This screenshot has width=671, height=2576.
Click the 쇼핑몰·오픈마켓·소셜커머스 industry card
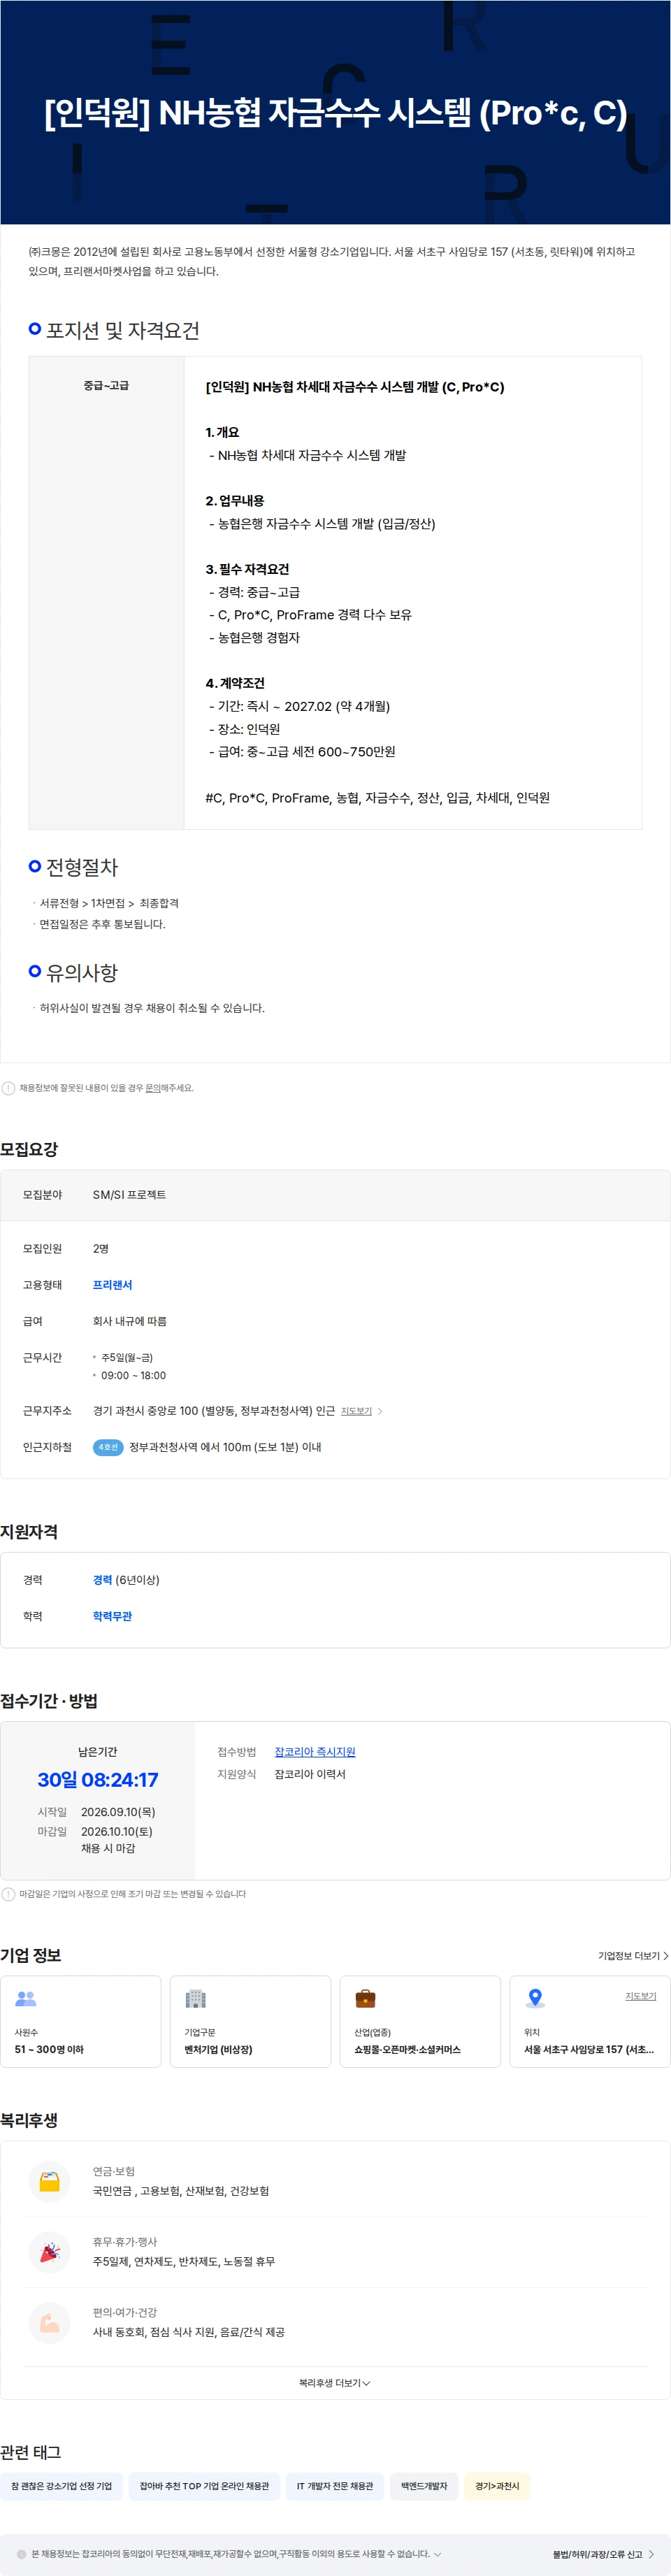[x=420, y=2021]
